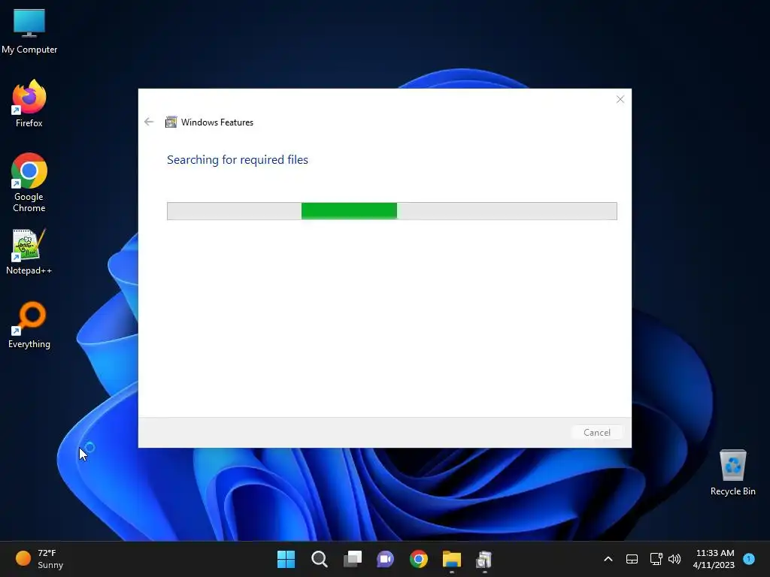Cancel the Windows Features search

597,432
